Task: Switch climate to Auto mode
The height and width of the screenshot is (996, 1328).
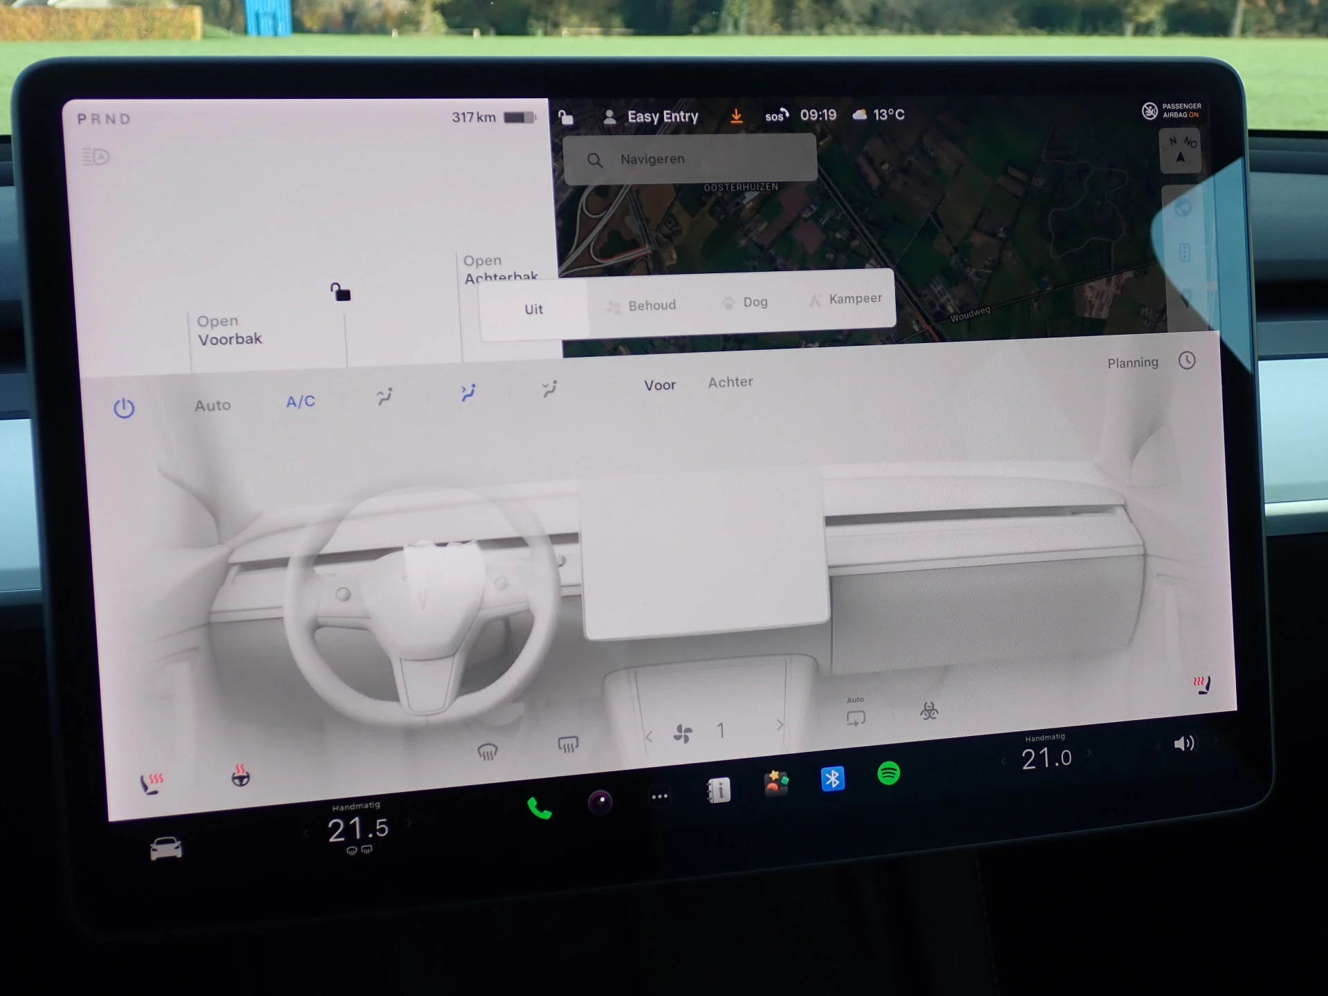Action: (x=212, y=405)
